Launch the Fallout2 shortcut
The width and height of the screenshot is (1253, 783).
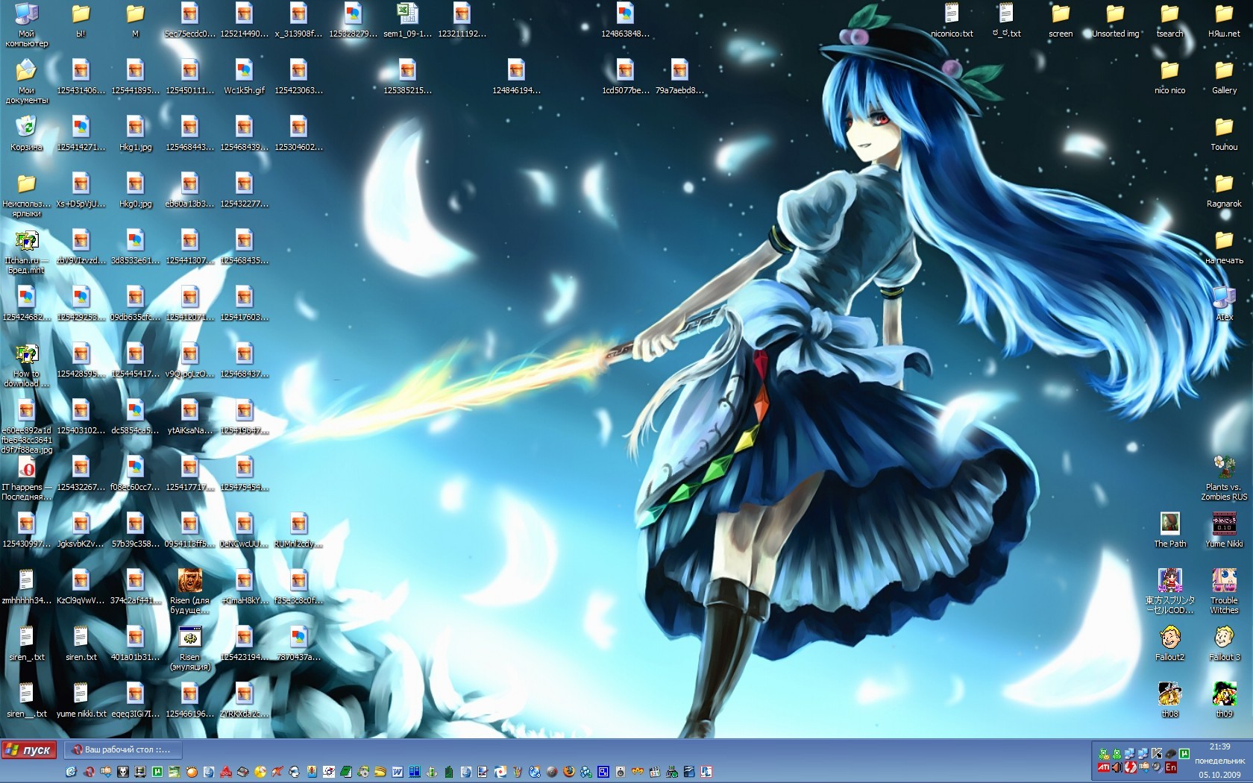(1169, 643)
